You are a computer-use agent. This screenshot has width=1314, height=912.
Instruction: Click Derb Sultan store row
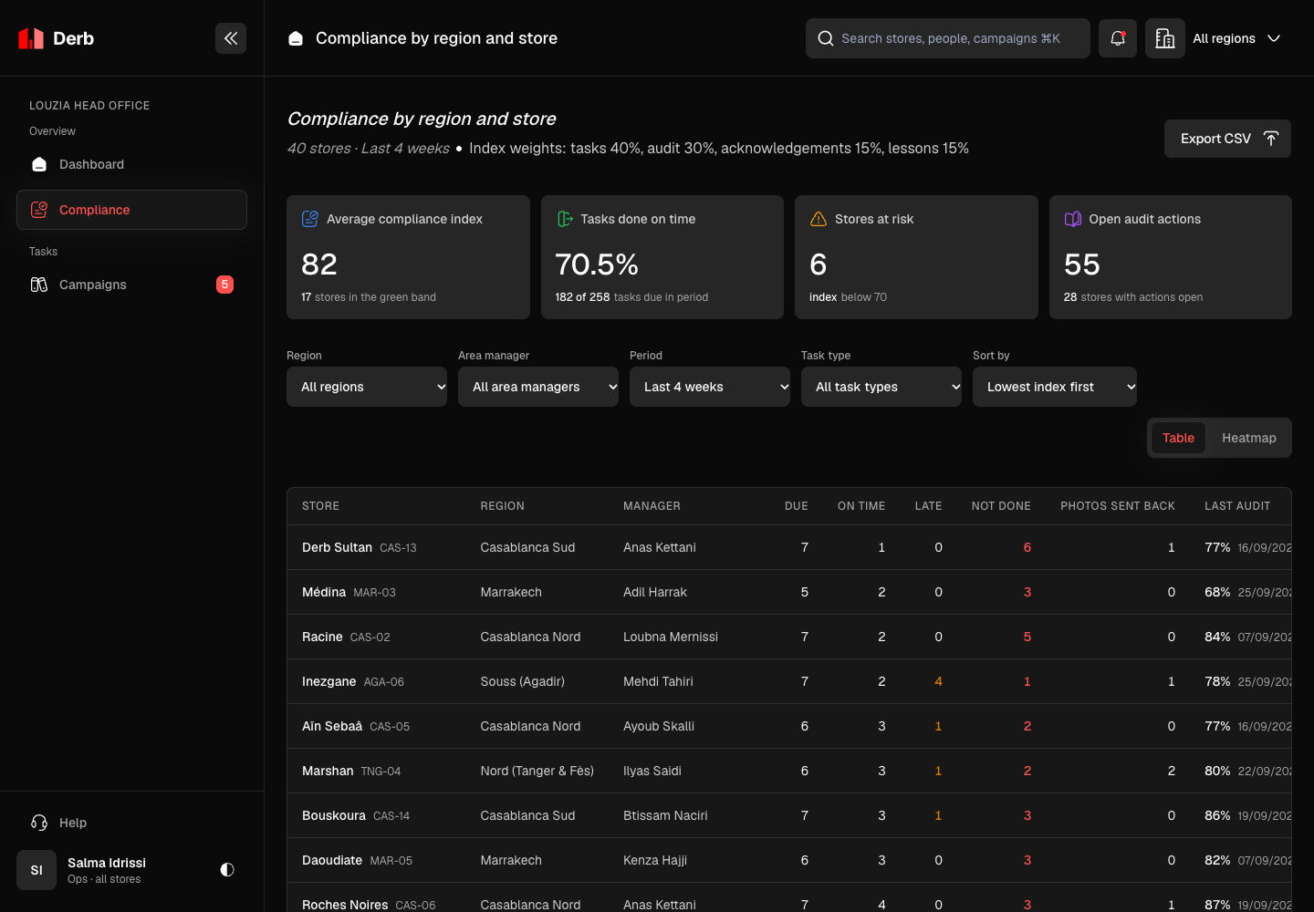[x=789, y=547]
